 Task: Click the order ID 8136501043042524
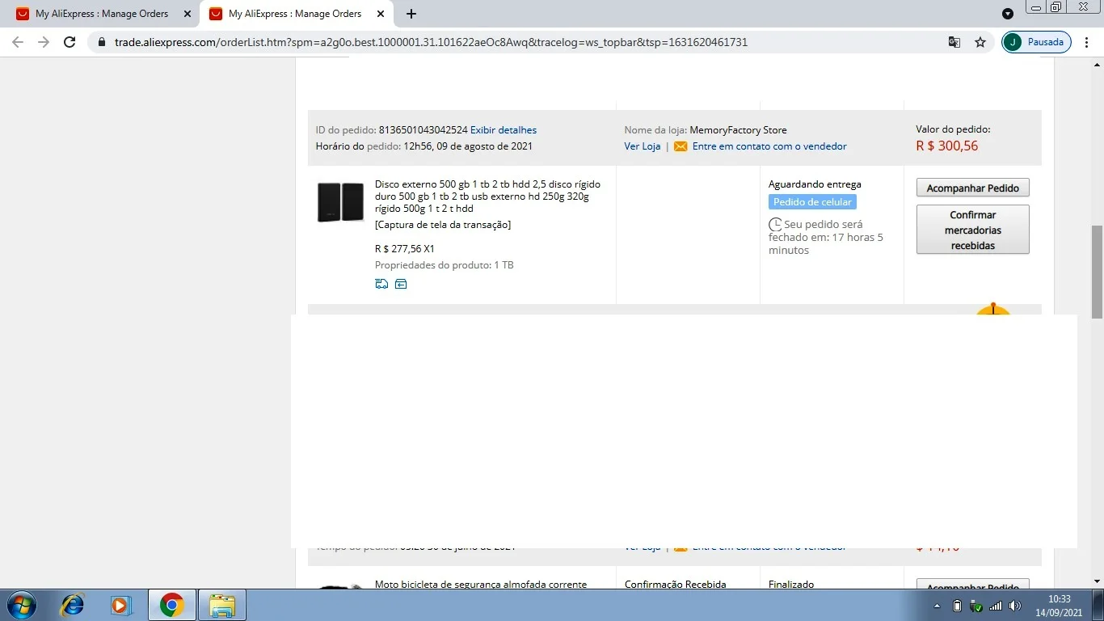423,130
